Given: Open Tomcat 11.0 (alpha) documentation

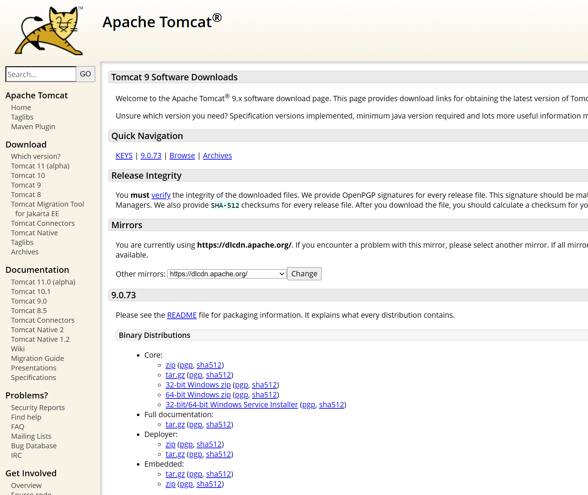Looking at the screenshot, I should (43, 282).
